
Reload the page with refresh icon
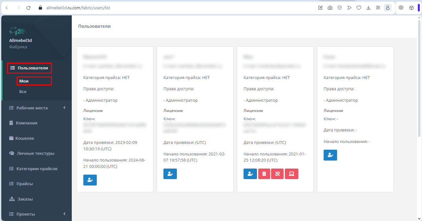pos(29,8)
